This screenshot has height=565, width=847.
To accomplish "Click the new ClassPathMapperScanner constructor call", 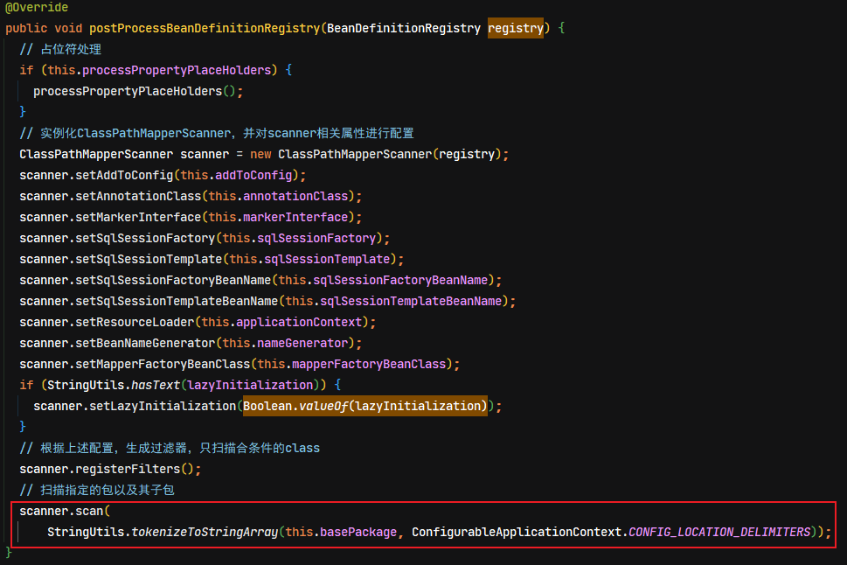I will point(376,154).
